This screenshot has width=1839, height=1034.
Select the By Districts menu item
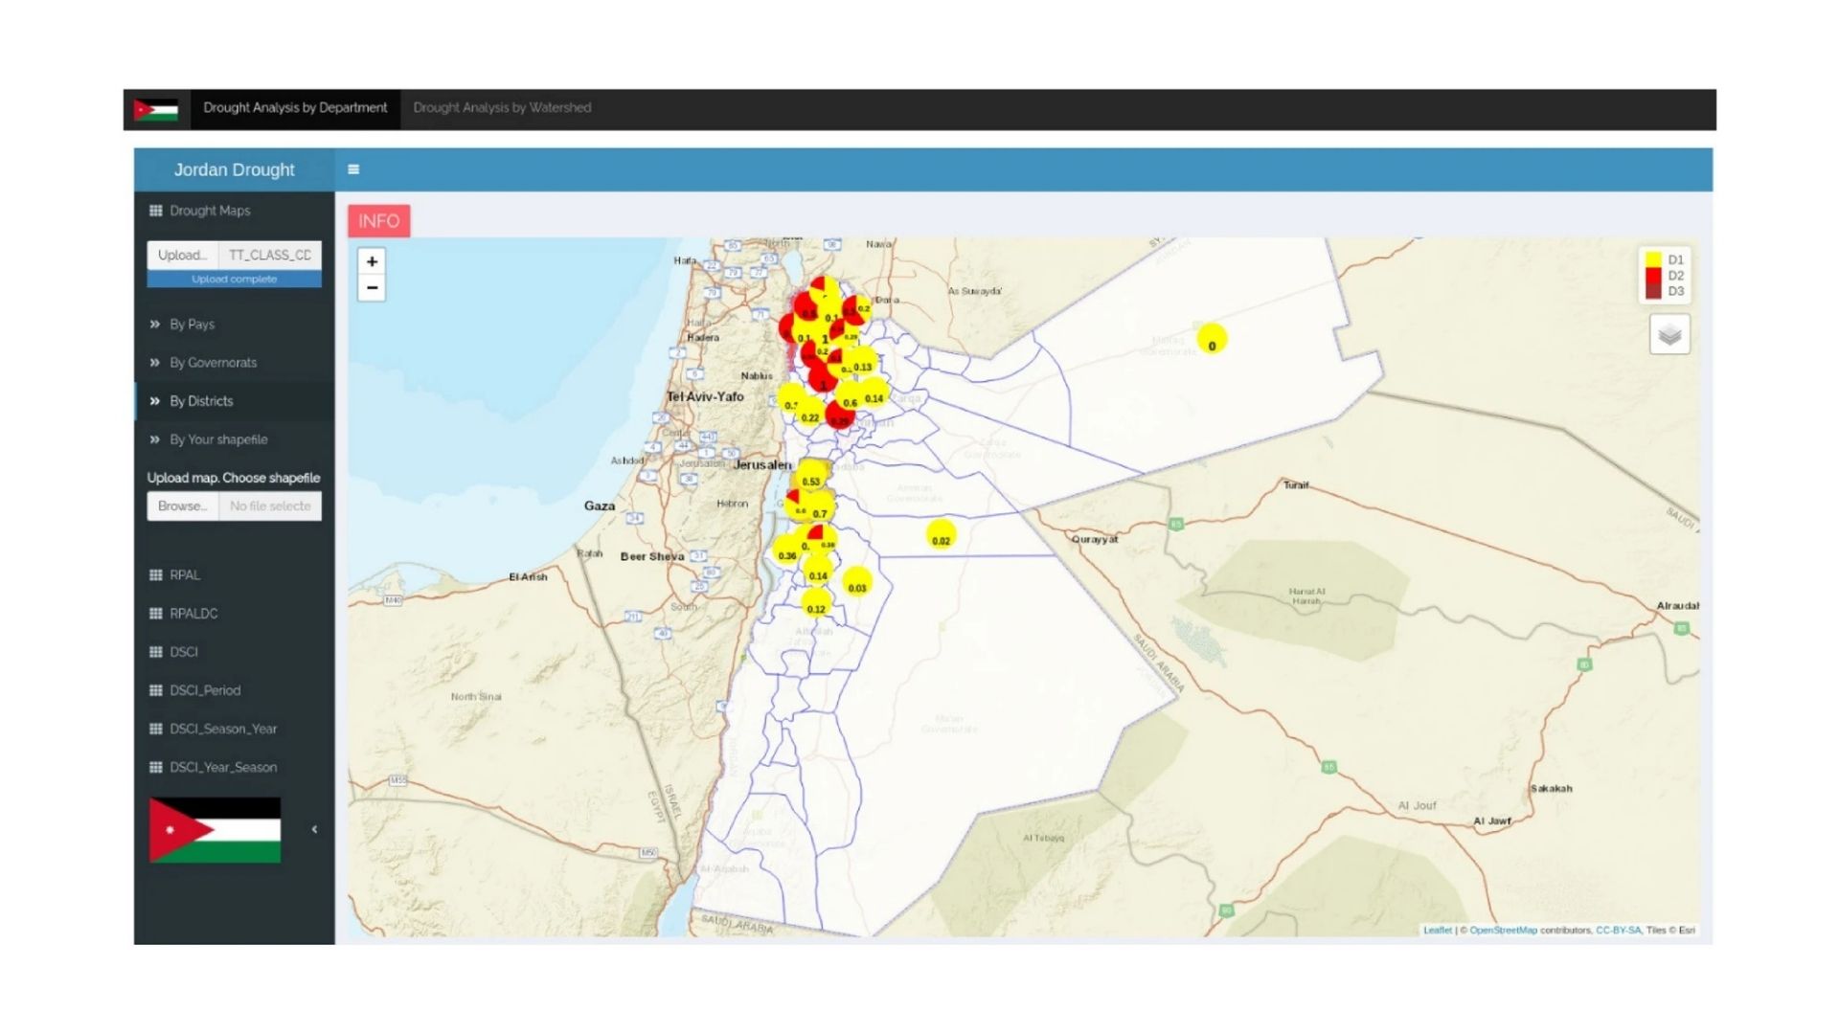(201, 401)
